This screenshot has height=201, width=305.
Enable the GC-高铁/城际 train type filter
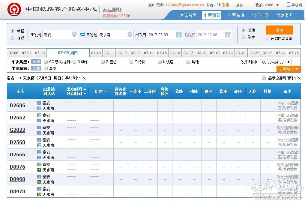(x=46, y=62)
